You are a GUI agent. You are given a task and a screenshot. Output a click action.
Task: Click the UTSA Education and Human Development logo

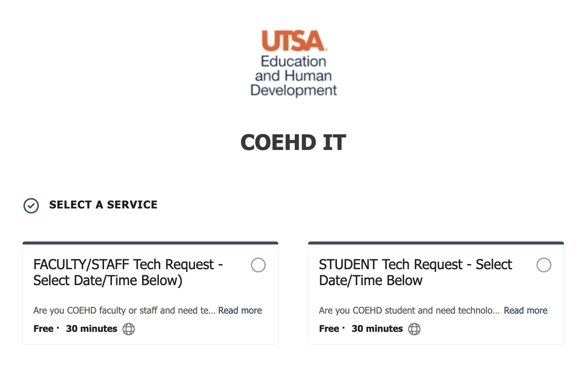point(294,63)
